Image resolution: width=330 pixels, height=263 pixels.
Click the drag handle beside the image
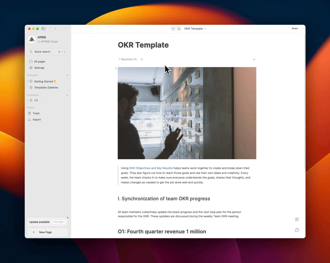(116, 68)
